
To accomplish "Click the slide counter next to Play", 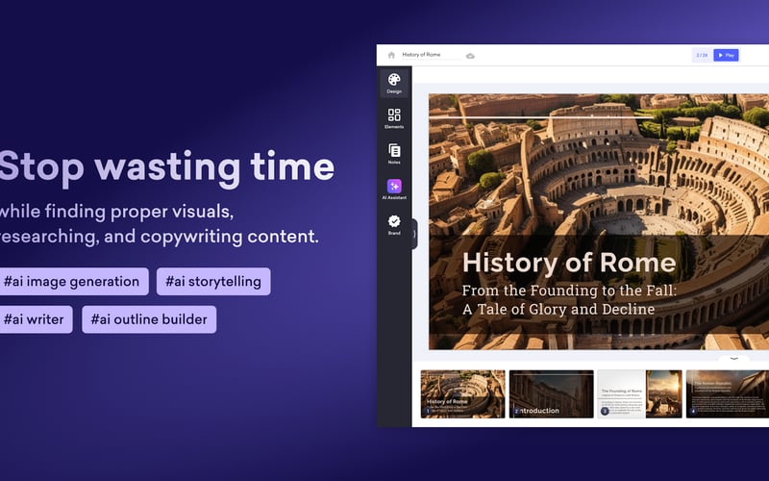I will 703,55.
